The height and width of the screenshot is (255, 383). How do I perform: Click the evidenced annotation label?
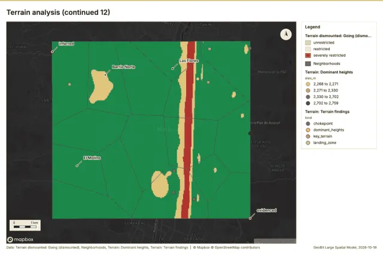coord(266,210)
